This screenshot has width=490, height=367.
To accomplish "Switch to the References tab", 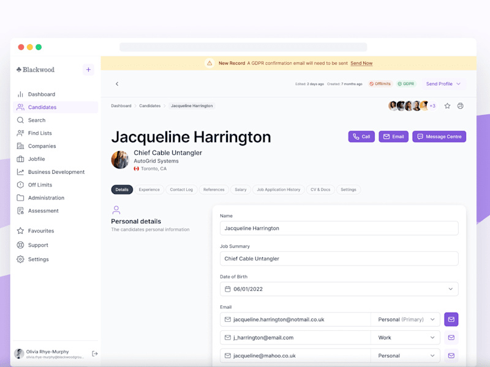I will [214, 190].
